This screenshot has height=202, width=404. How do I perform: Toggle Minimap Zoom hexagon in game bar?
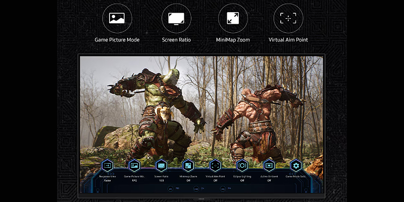188,165
